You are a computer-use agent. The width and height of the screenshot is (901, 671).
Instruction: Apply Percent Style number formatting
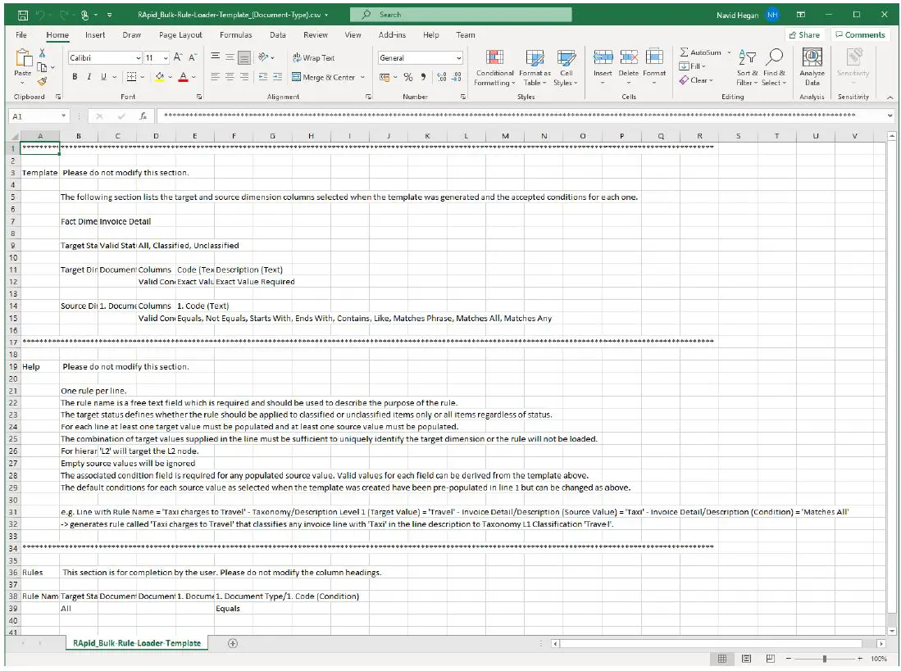point(407,75)
